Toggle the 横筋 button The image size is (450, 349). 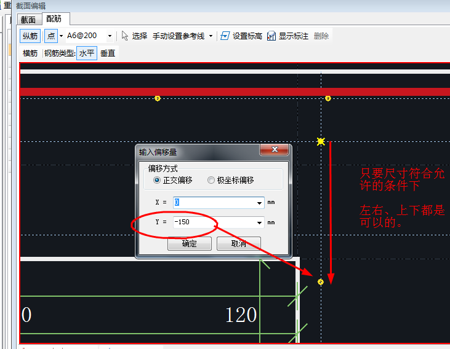coord(30,53)
